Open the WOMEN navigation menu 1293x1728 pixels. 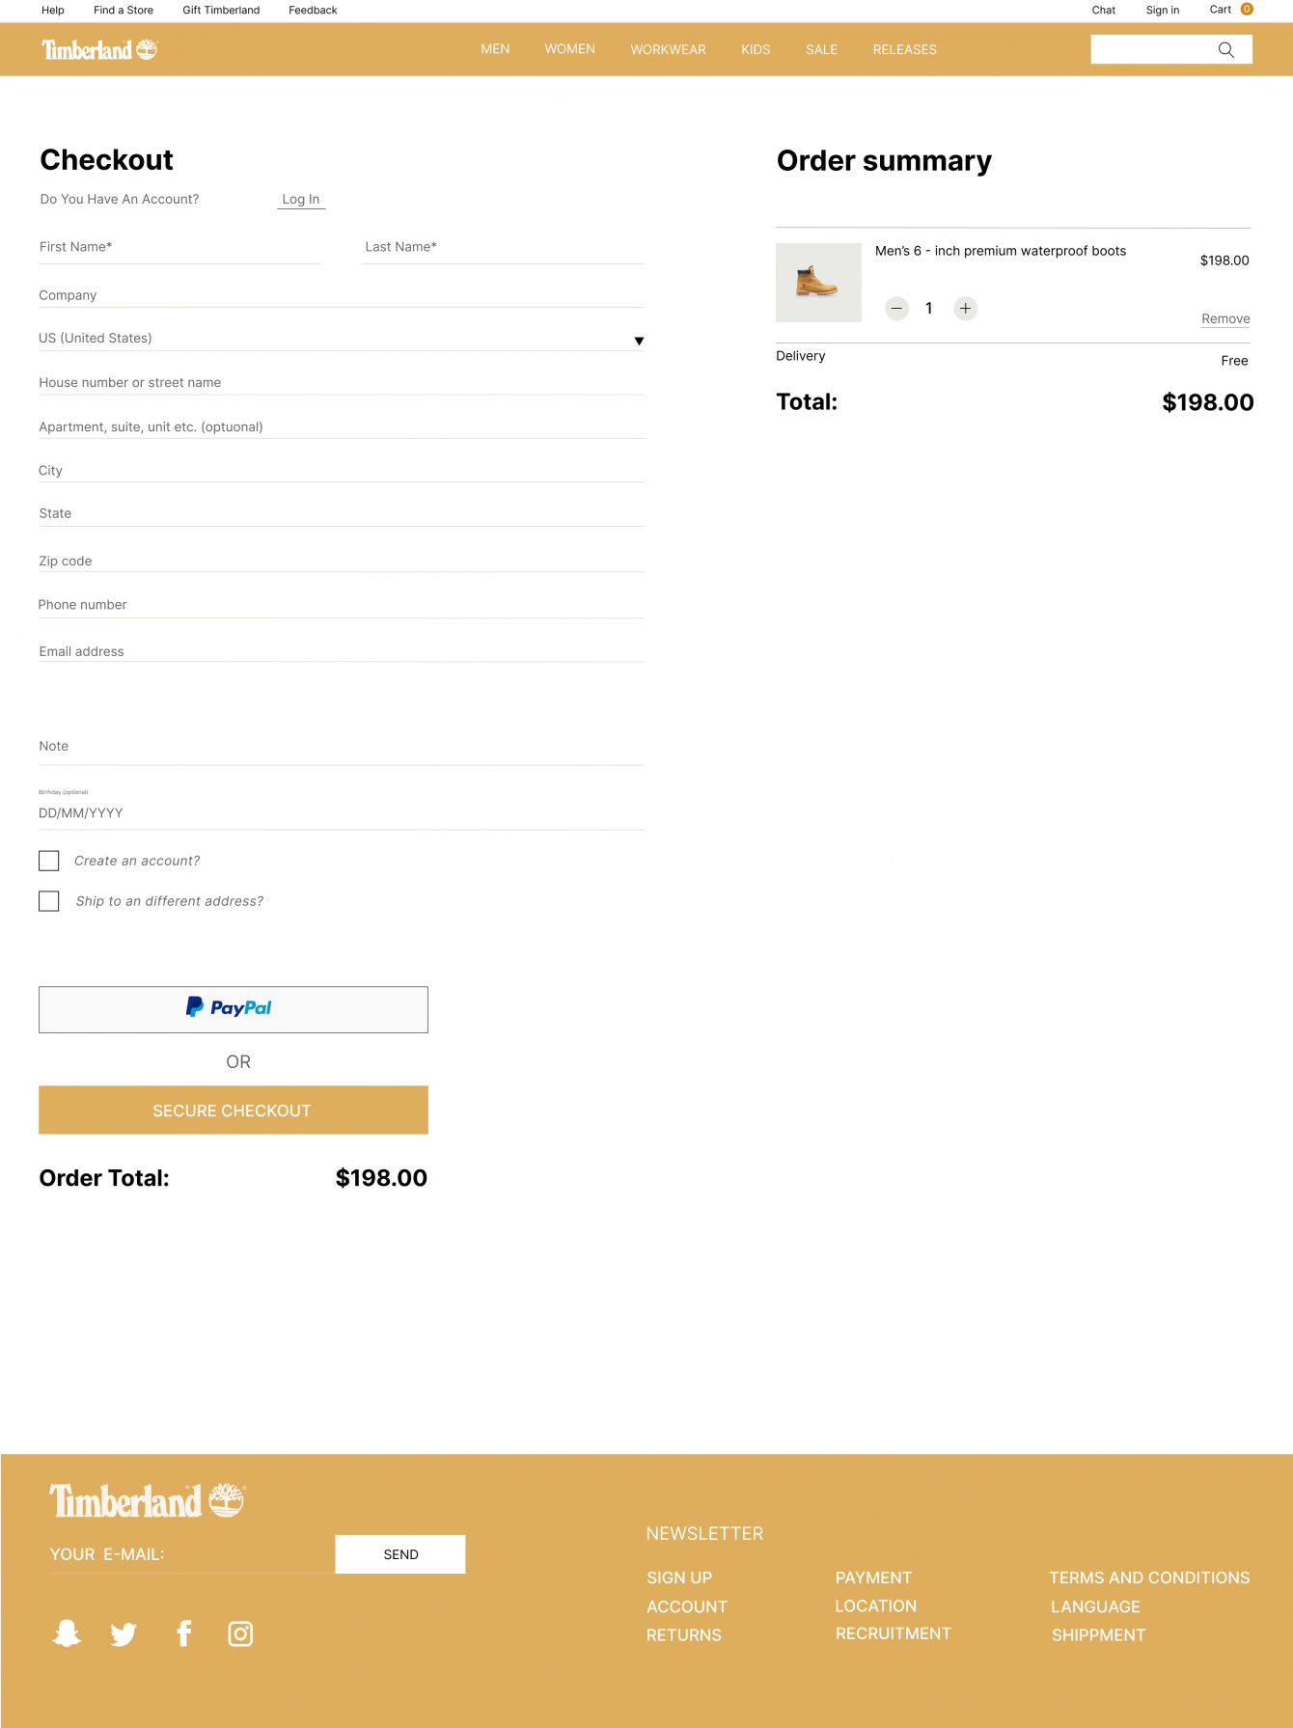(x=569, y=49)
